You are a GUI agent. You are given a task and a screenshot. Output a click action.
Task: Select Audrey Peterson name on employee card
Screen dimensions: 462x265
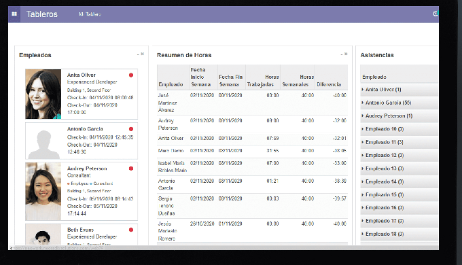point(87,169)
